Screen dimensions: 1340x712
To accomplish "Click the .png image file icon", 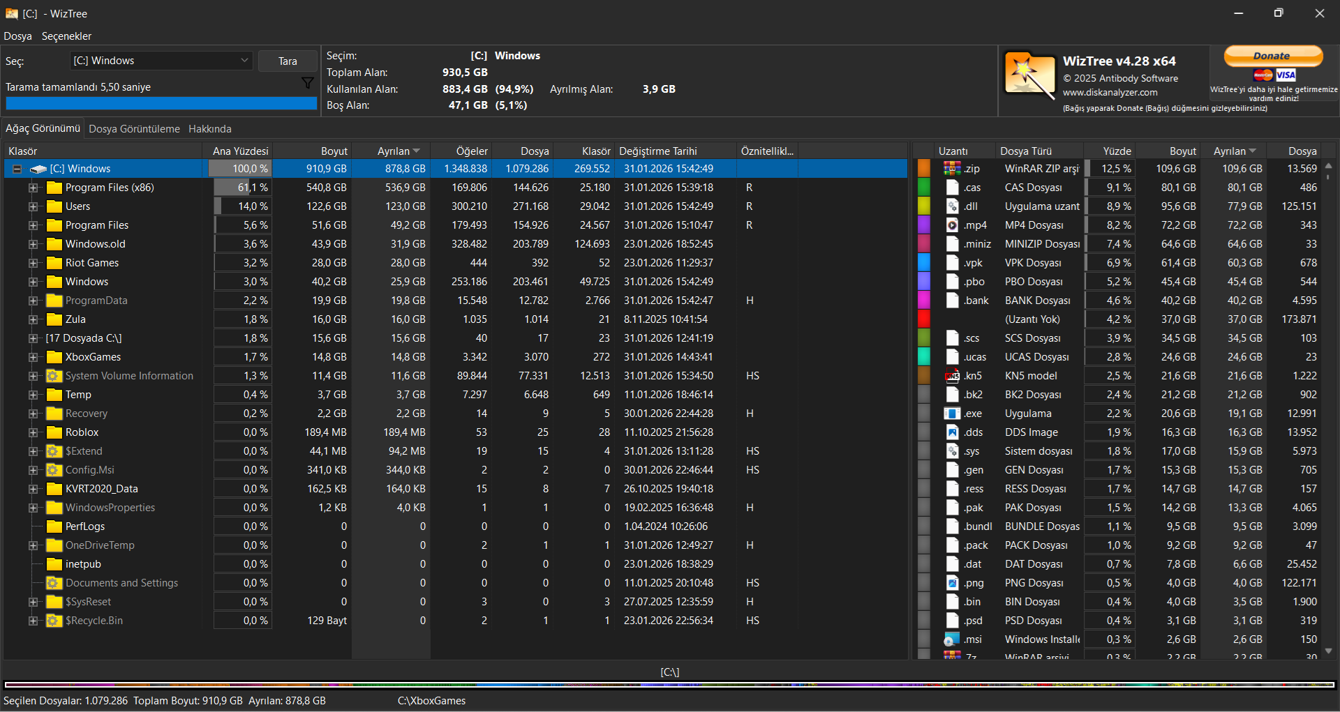I will [952, 583].
